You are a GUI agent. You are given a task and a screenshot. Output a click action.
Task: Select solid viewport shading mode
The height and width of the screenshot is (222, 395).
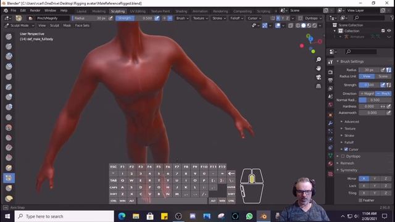[x=304, y=25]
